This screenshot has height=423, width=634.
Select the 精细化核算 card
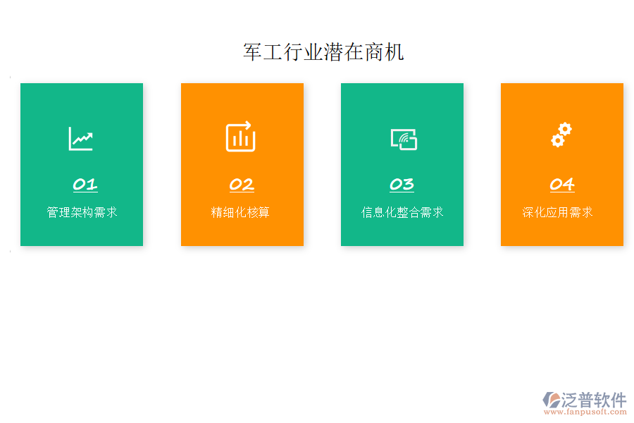(242, 164)
